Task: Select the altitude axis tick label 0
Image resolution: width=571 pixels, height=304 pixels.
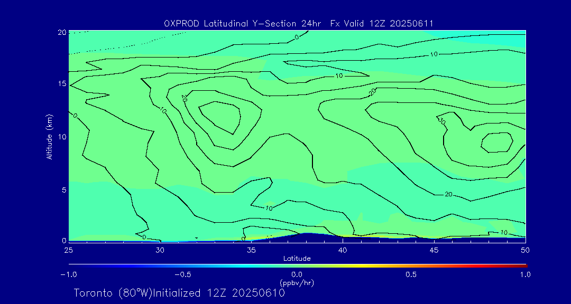Action: click(64, 240)
